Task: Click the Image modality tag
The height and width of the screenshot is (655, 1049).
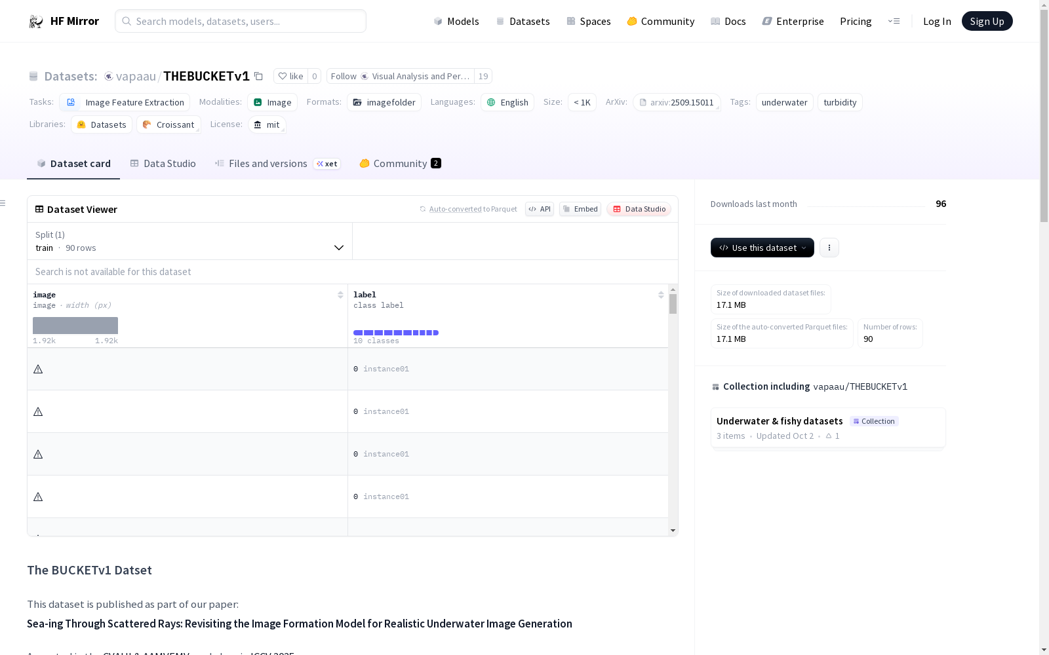Action: [x=272, y=102]
